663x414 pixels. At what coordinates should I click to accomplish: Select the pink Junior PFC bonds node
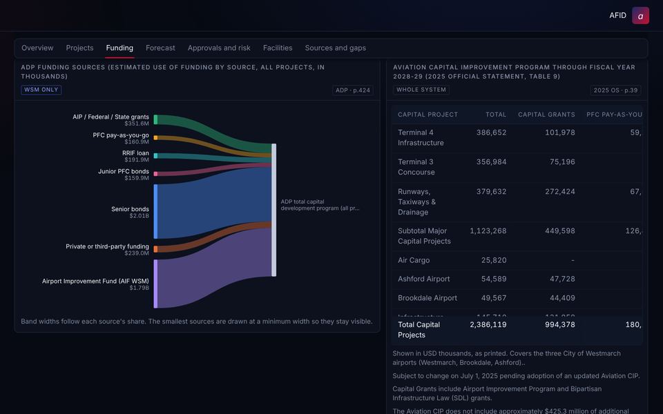tap(155, 174)
